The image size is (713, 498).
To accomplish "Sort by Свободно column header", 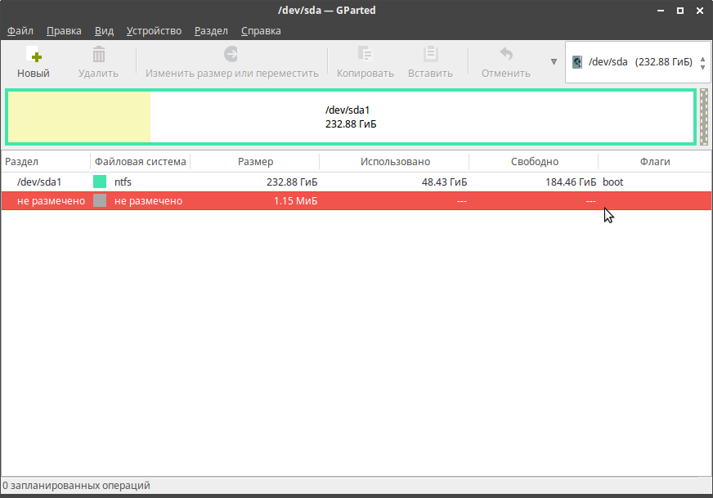I will (534, 161).
